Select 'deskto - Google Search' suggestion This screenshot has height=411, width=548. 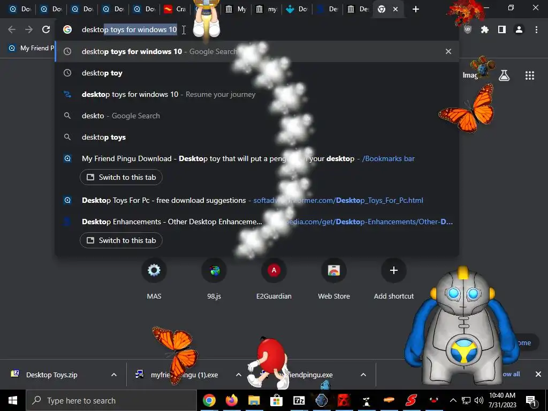(257, 116)
